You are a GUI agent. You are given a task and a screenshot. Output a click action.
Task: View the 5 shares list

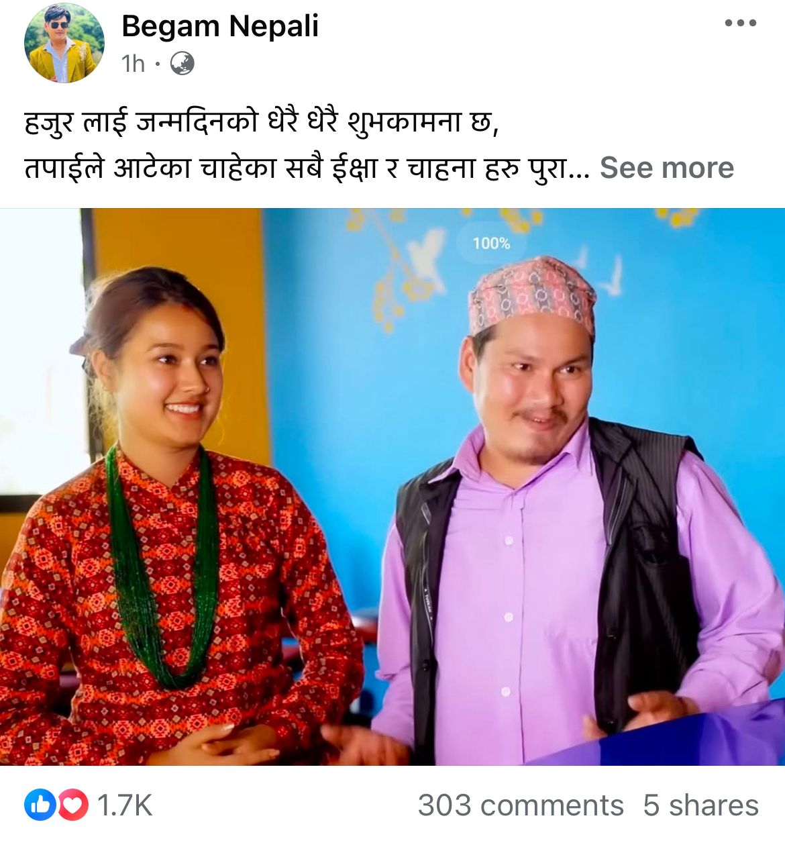tap(700, 805)
